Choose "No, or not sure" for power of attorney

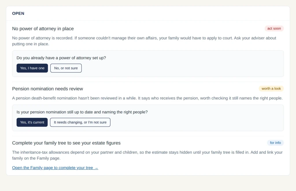click(x=66, y=68)
